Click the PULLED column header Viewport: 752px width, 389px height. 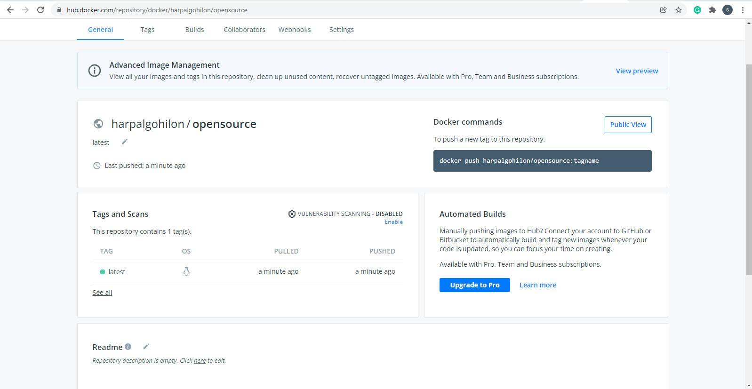(x=286, y=251)
